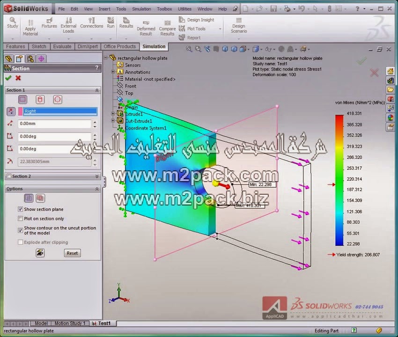
Task: Open the File menu
Action: [x=61, y=9]
